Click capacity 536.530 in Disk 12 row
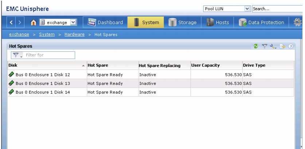 click(x=234, y=75)
